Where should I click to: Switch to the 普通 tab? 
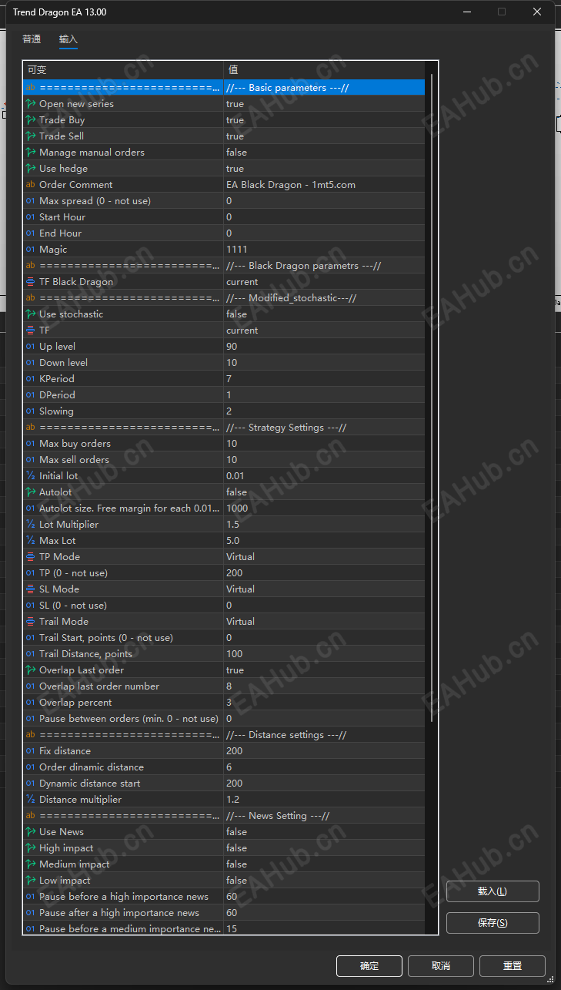[x=32, y=39]
